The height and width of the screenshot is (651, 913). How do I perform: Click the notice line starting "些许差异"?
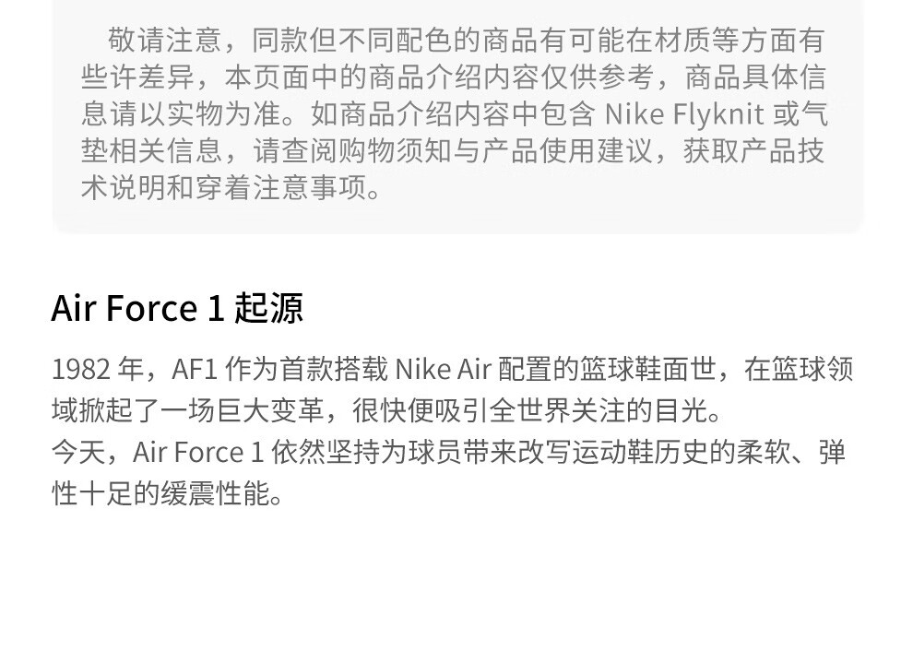point(453,77)
